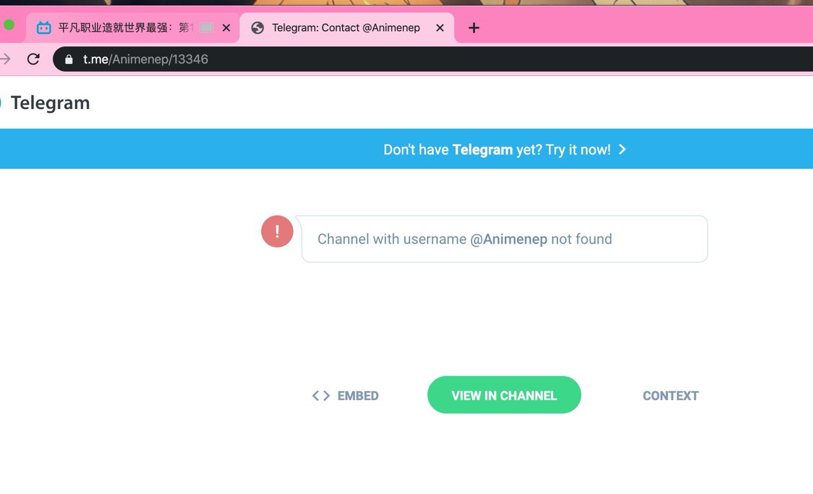Viewport: 813px width, 494px height.
Task: Click the red error exclamation icon
Action: (x=277, y=231)
